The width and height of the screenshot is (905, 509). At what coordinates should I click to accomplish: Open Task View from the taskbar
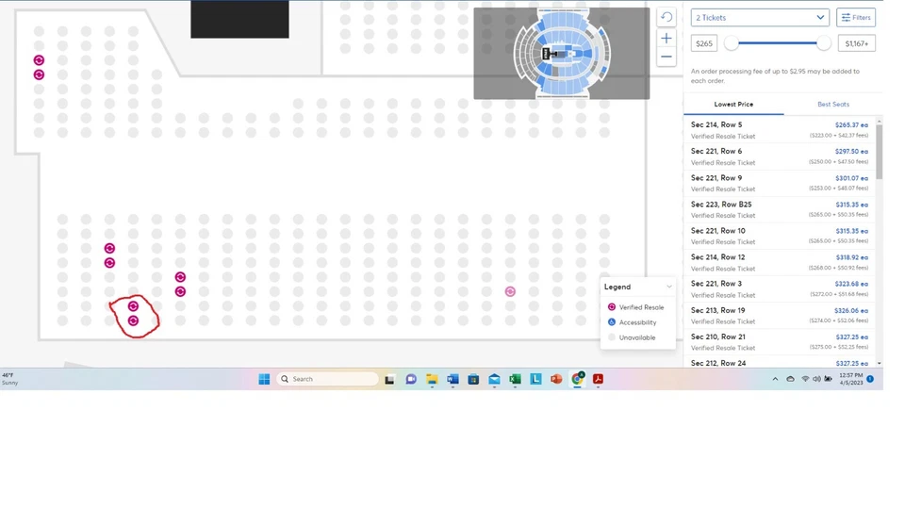pyautogui.click(x=389, y=379)
